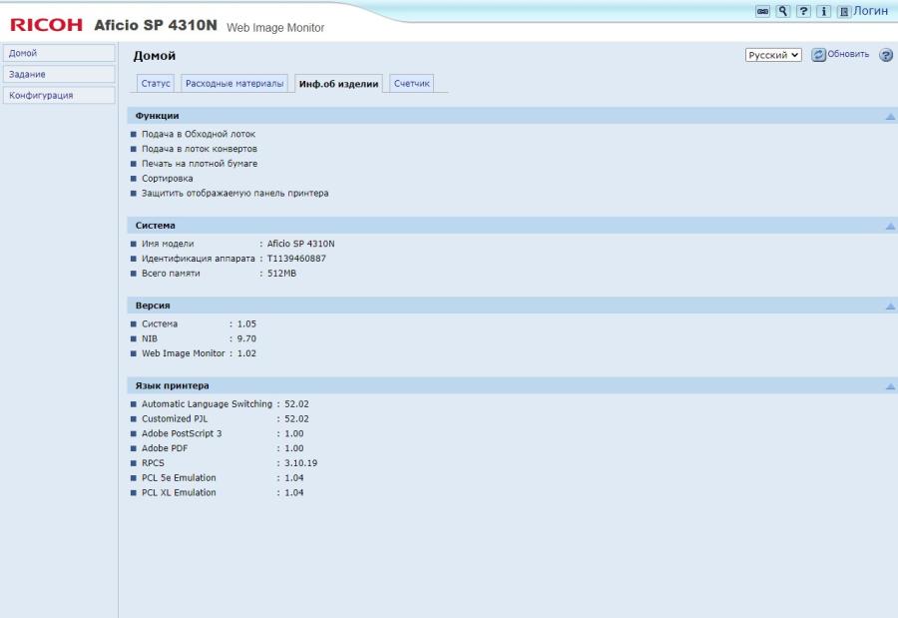Go to the Счетчик tab

pyautogui.click(x=411, y=83)
